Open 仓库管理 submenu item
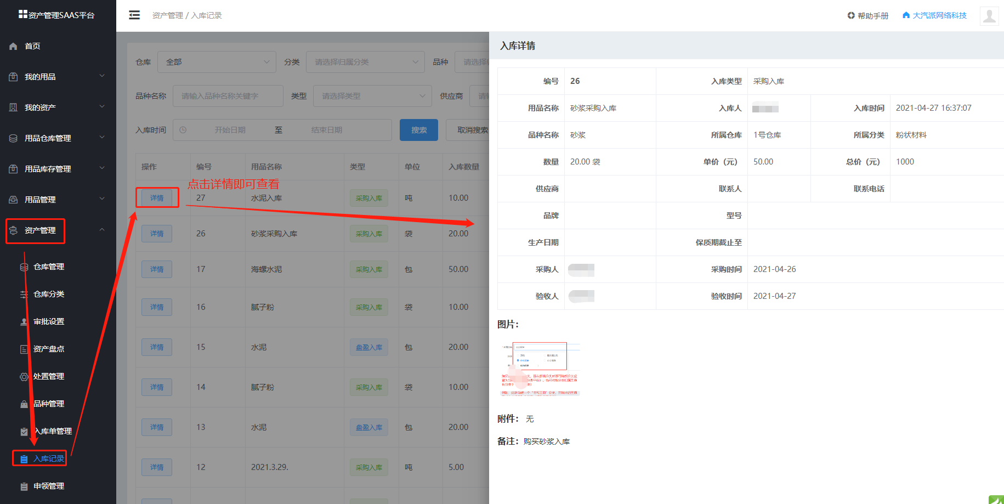The height and width of the screenshot is (504, 1004). pyautogui.click(x=49, y=267)
